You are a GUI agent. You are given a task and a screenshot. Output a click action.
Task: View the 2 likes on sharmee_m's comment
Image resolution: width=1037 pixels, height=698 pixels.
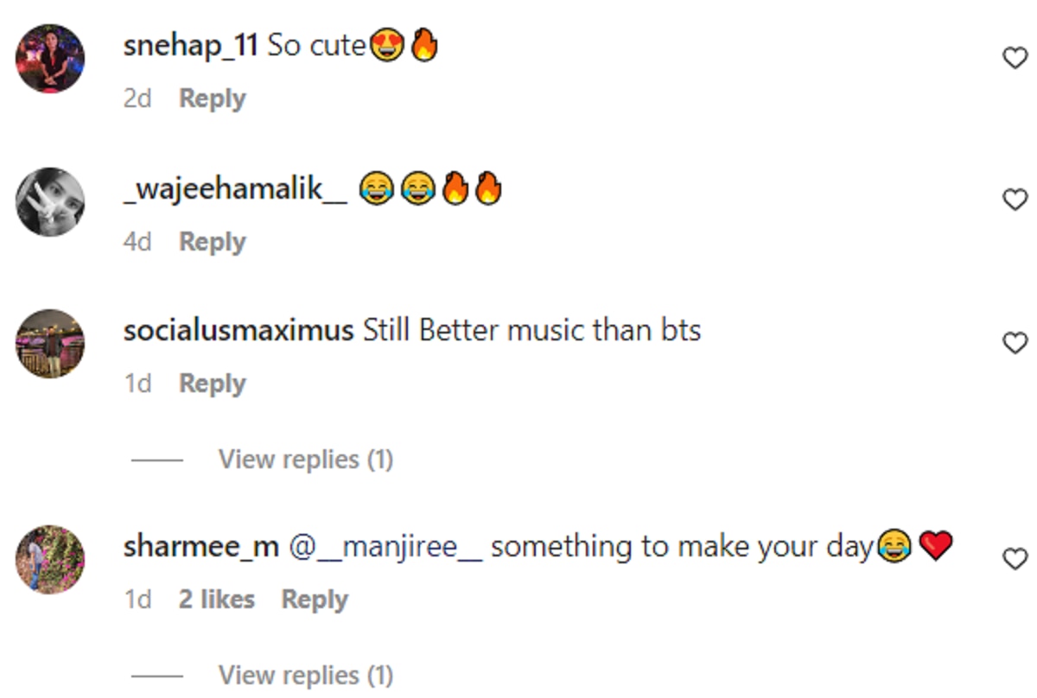(x=216, y=600)
